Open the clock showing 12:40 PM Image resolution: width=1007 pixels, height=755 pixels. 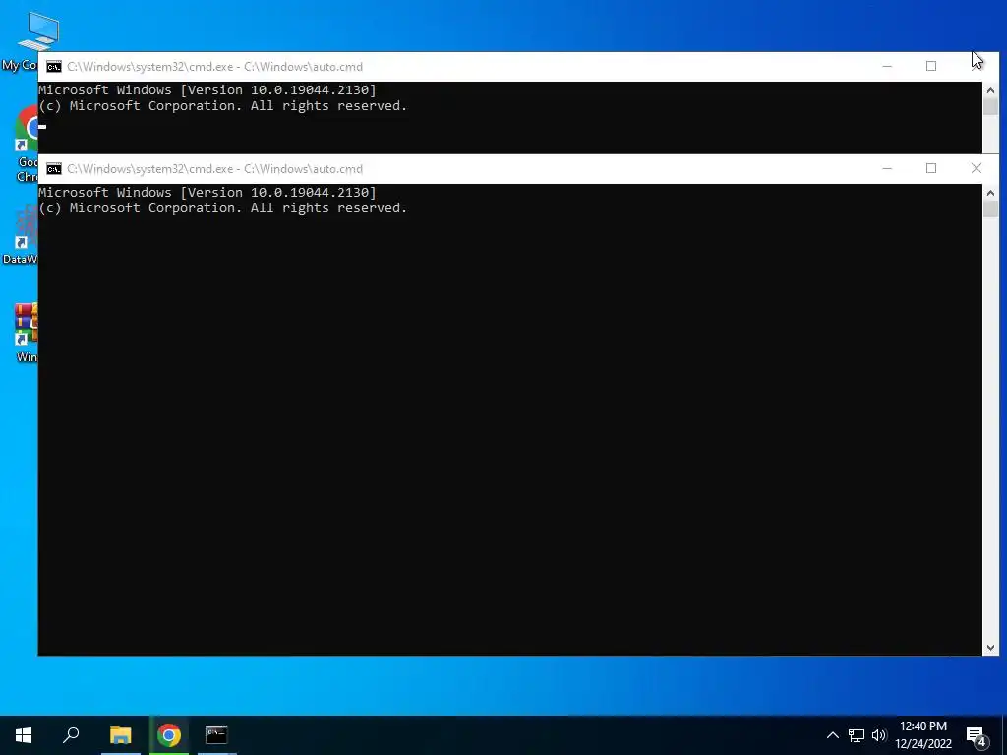click(923, 735)
